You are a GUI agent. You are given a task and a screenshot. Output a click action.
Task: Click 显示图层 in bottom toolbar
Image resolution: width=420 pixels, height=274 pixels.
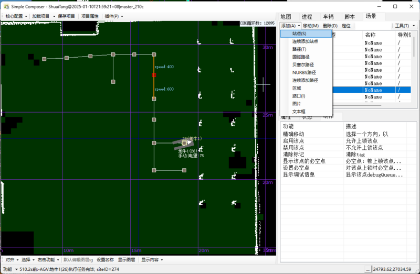click(127, 260)
